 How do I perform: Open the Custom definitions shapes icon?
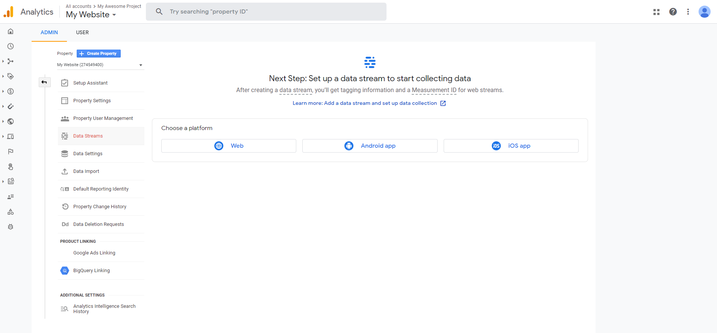click(11, 212)
